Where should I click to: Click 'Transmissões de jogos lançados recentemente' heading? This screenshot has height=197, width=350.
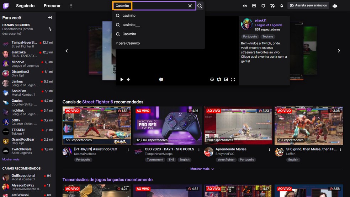pos(107,180)
